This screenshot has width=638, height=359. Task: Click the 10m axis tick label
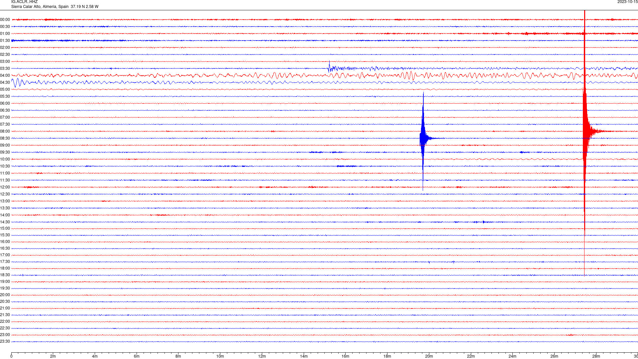220,356
